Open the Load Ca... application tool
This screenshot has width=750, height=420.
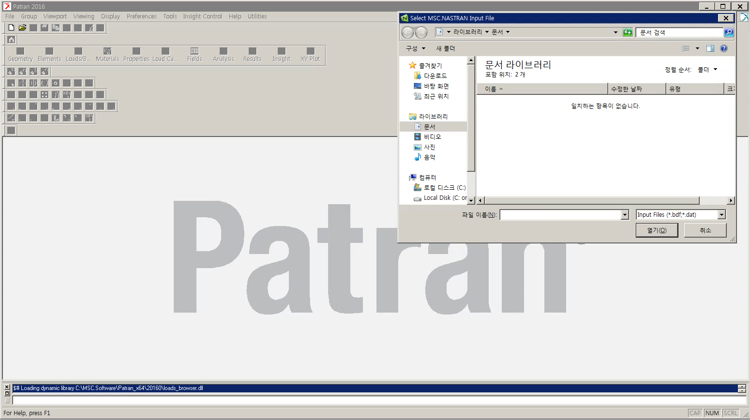pyautogui.click(x=165, y=55)
